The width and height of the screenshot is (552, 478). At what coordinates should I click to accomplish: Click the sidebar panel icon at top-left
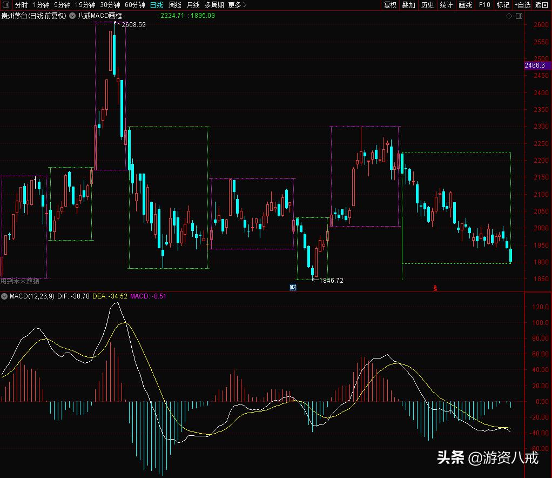pyautogui.click(x=5, y=5)
